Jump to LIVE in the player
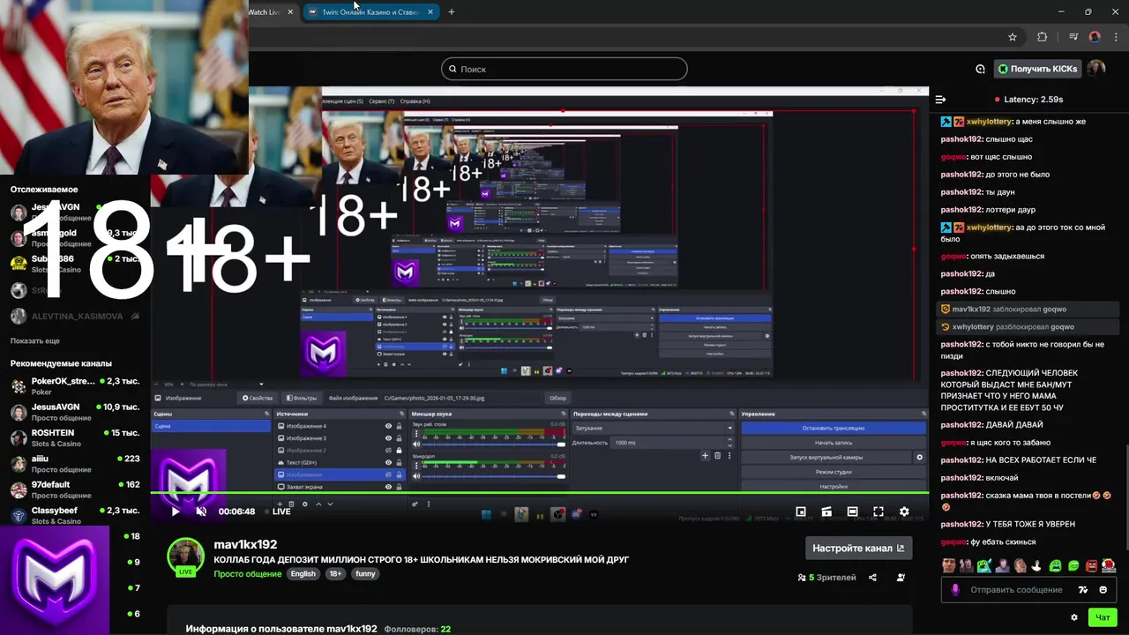Screen dimensions: 1129x635 281,512
